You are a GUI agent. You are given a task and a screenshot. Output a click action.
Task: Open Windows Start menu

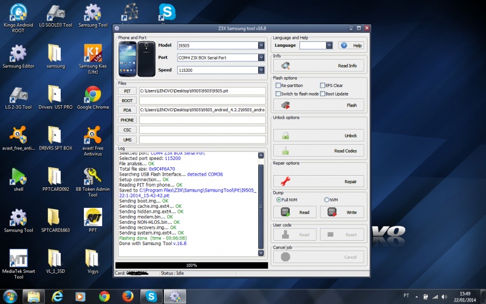pos(10,296)
